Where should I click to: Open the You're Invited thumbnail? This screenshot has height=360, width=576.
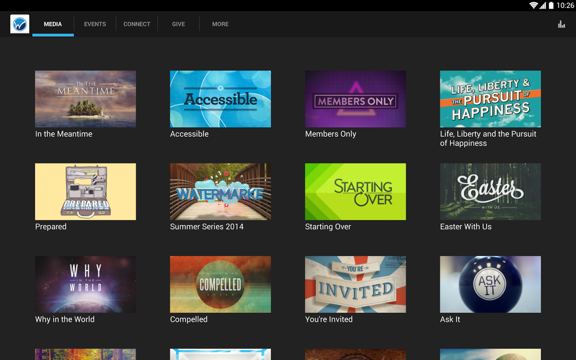click(356, 284)
